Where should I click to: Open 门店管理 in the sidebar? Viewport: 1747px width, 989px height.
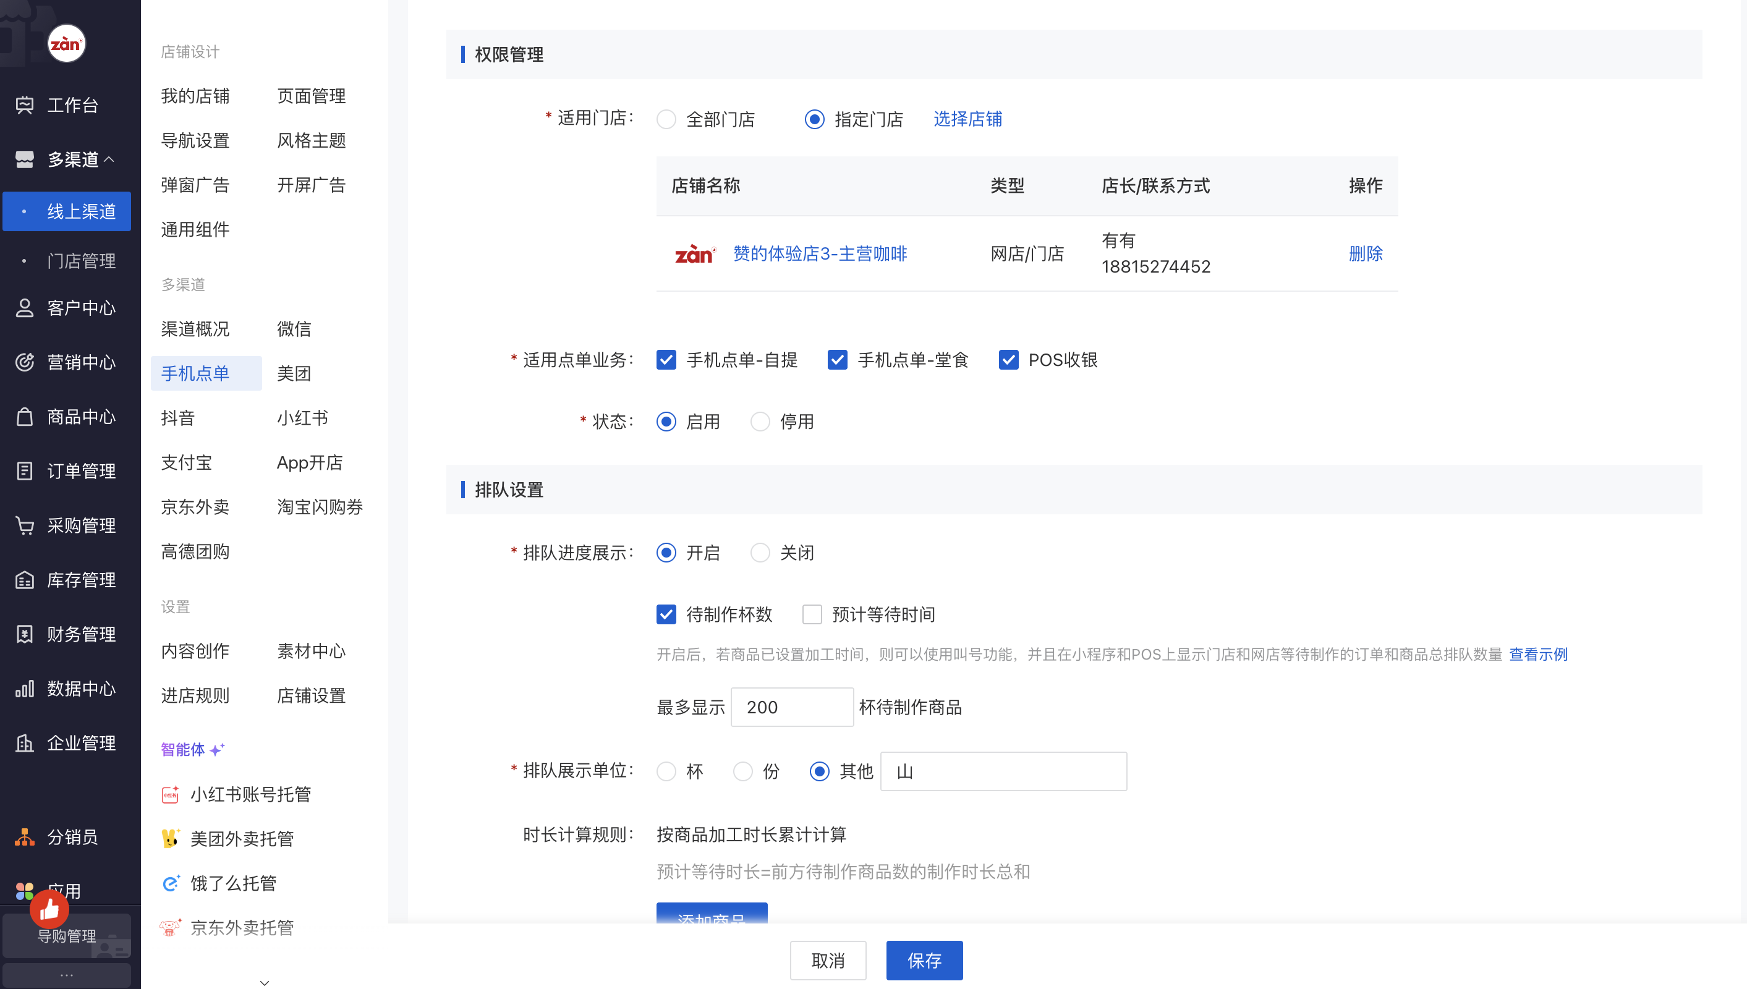click(x=81, y=261)
